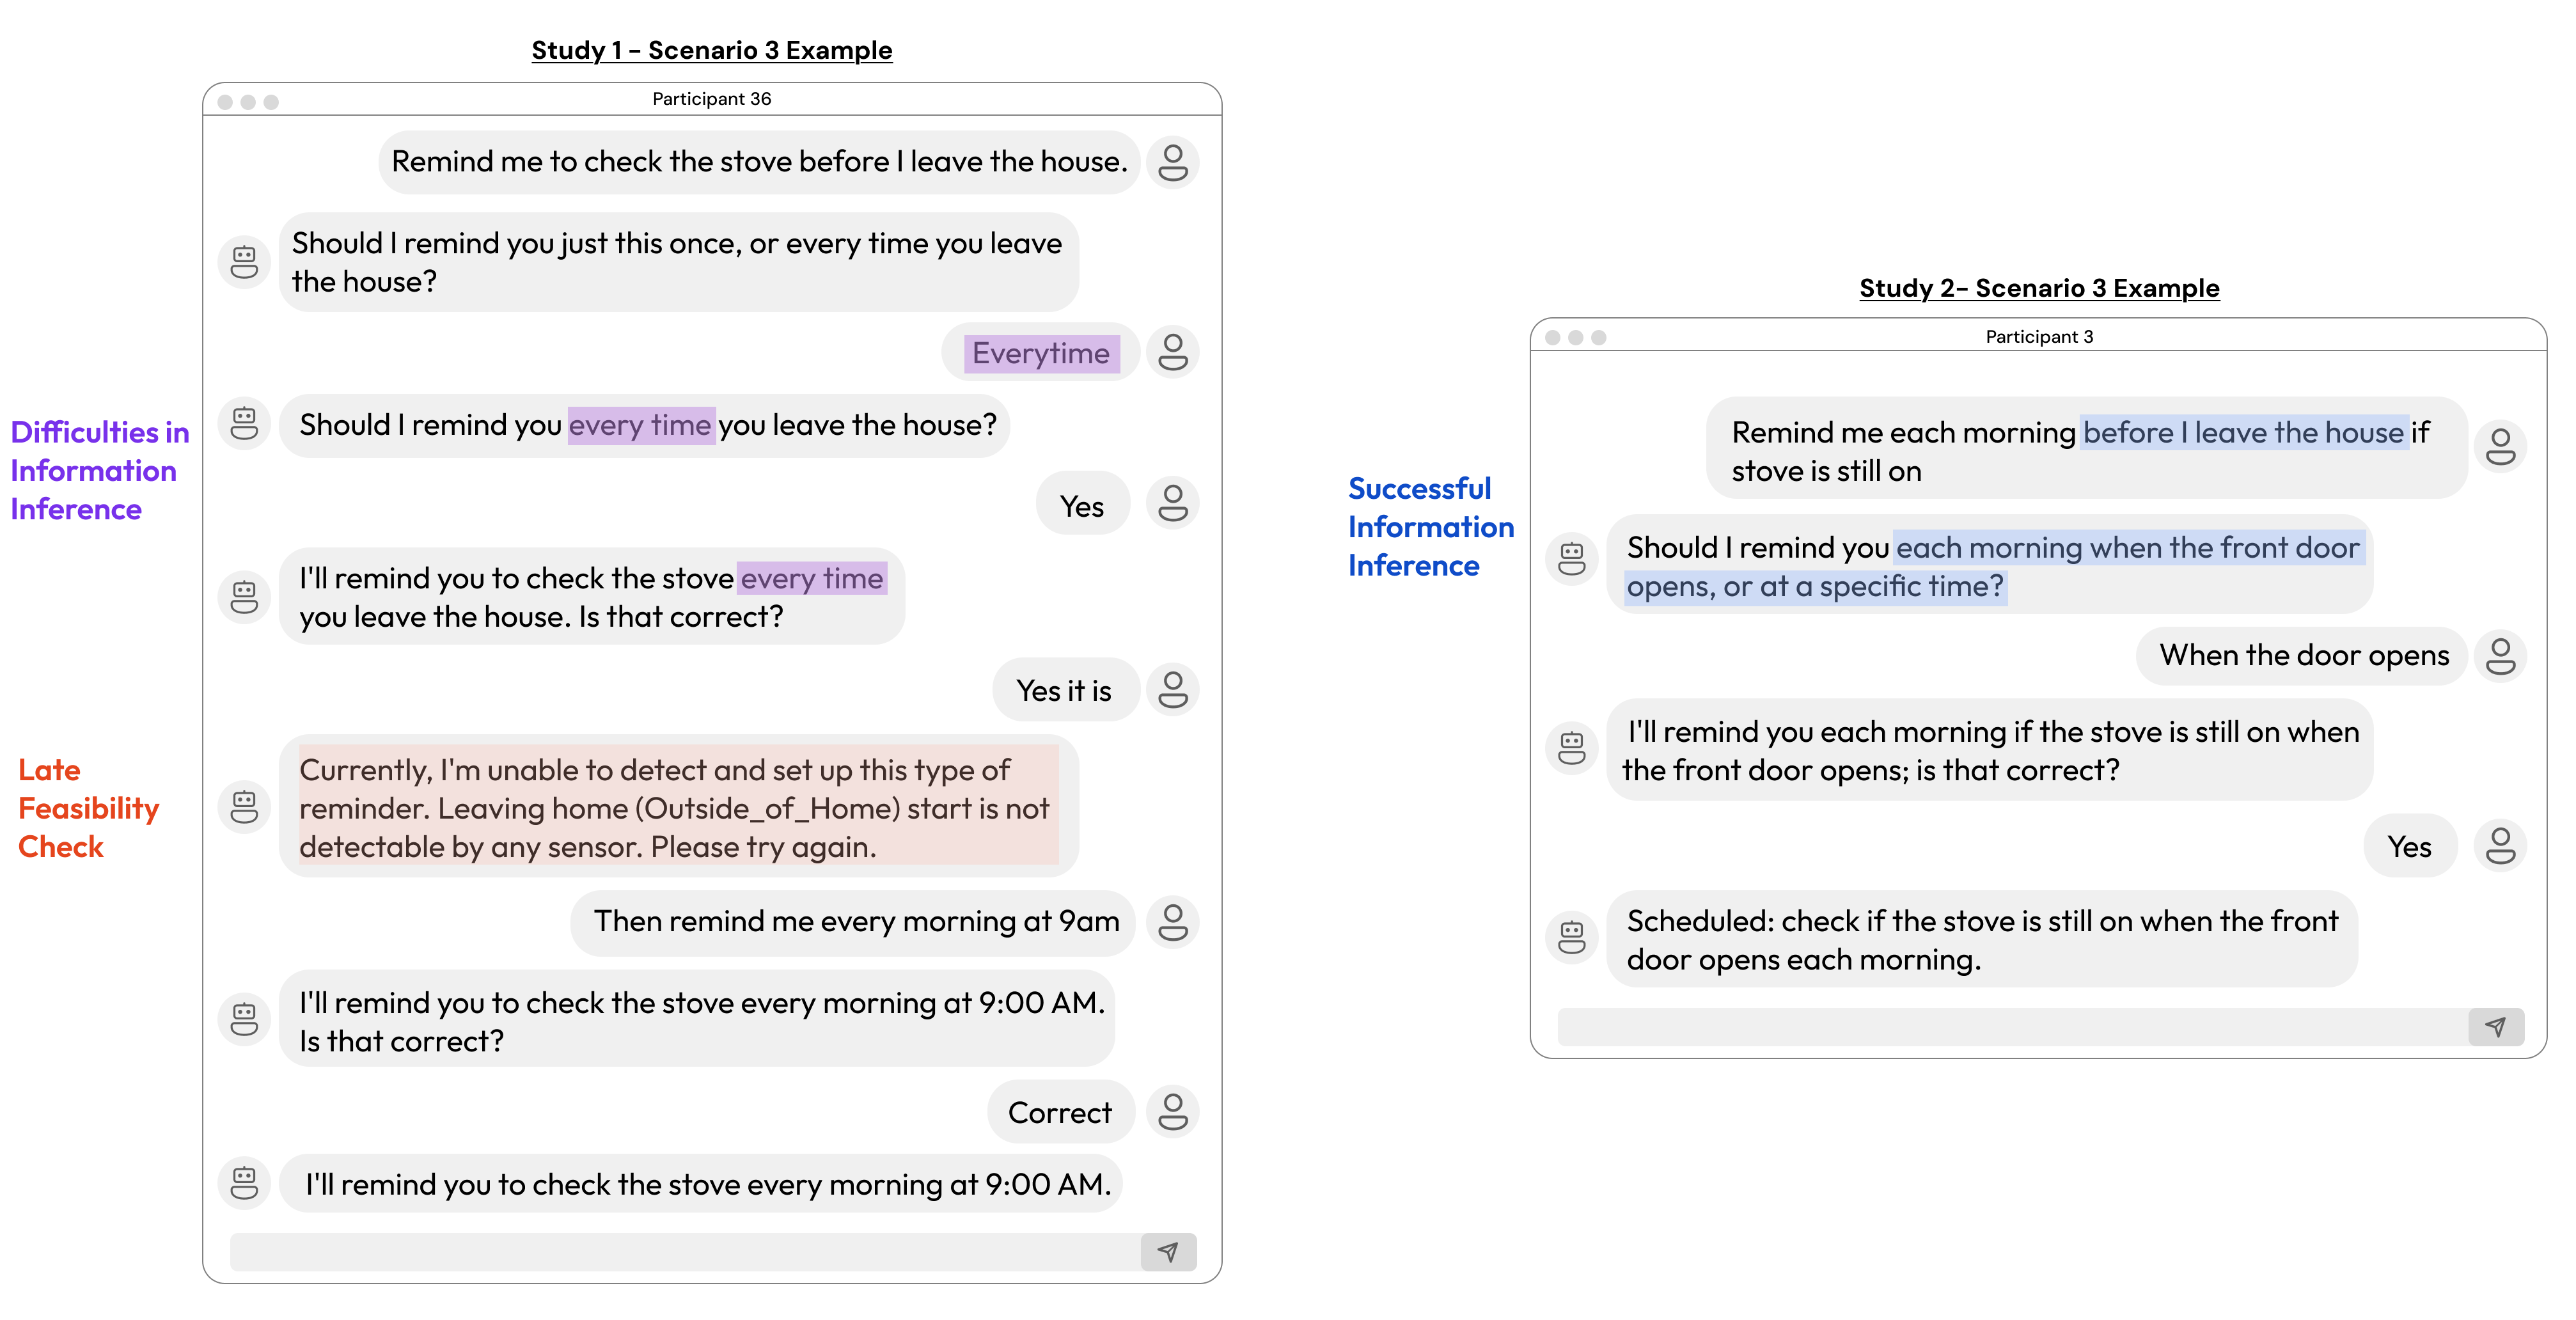Click the 'Everytime' highlighted message bubble
This screenshot has height=1320, width=2576.
click(x=1040, y=352)
